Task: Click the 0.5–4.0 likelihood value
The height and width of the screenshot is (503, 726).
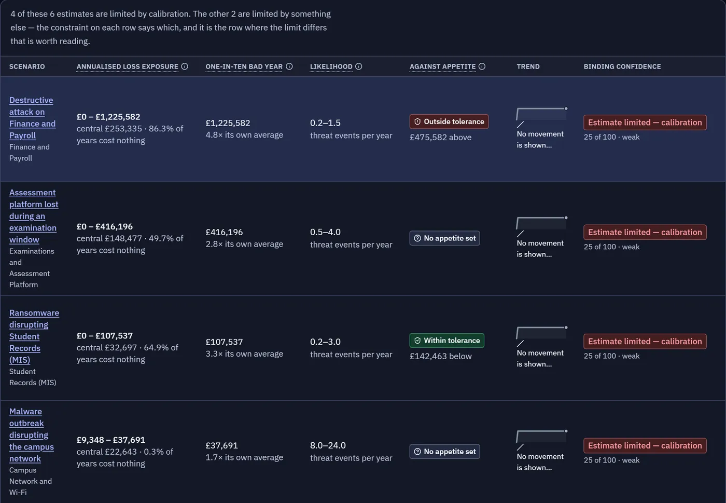Action: tap(325, 232)
